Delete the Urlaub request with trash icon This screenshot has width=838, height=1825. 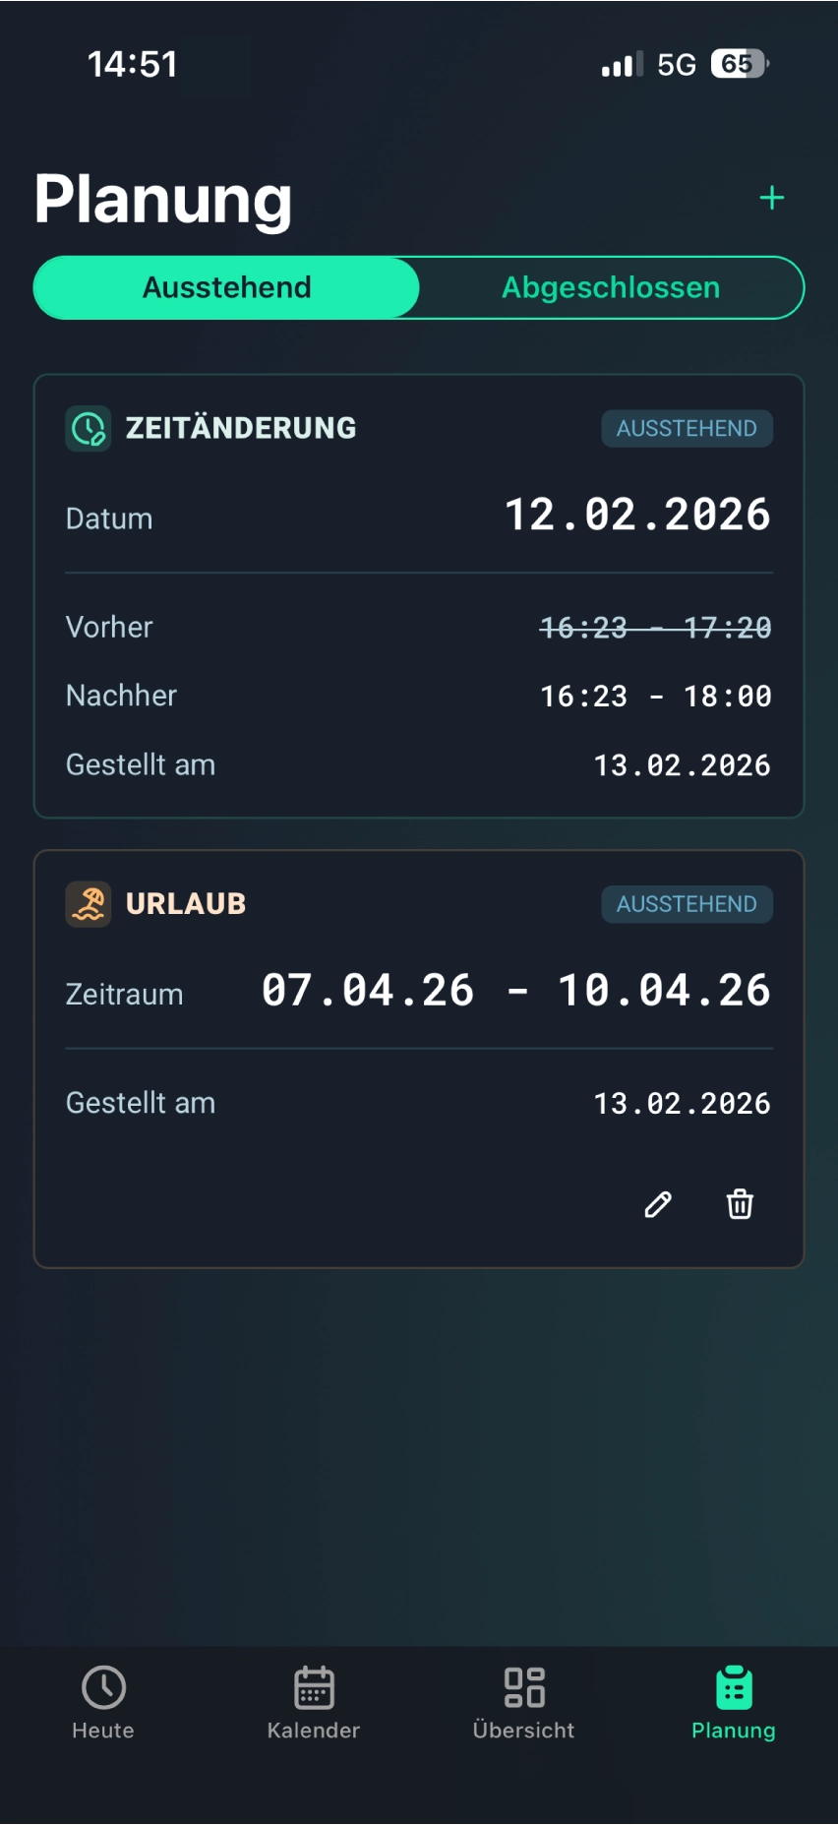coord(740,1204)
